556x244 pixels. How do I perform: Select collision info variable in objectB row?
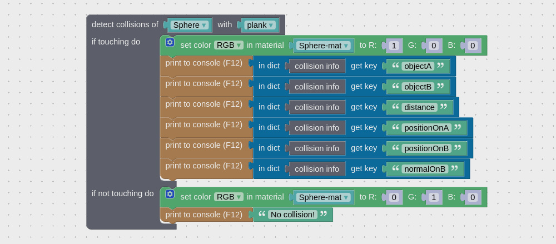coord(317,87)
